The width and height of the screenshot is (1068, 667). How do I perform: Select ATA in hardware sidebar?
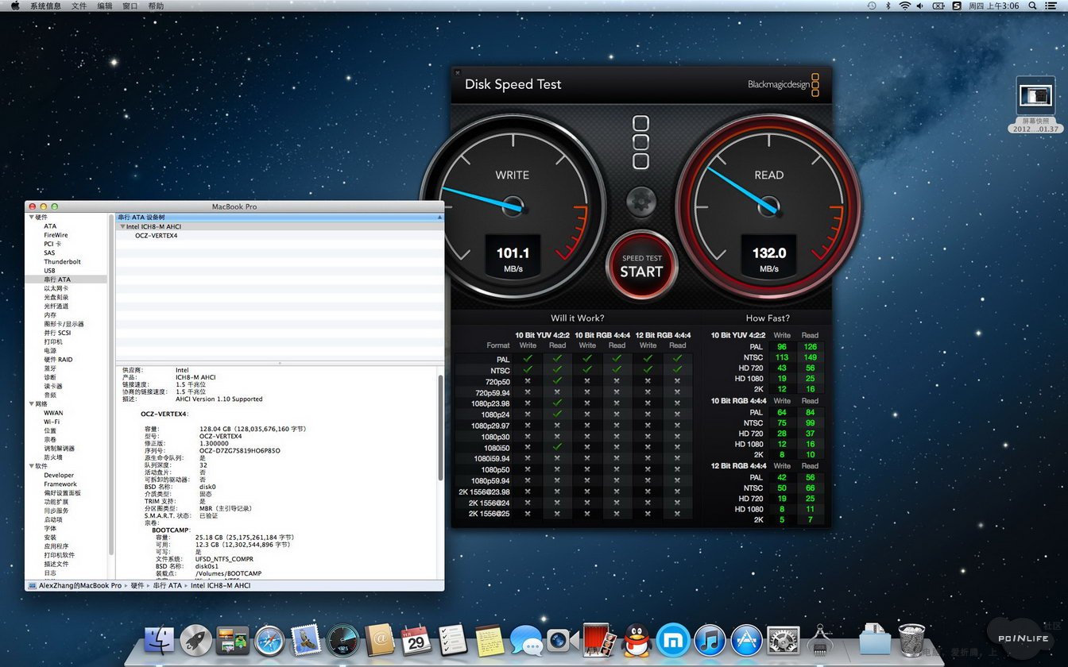(x=50, y=226)
